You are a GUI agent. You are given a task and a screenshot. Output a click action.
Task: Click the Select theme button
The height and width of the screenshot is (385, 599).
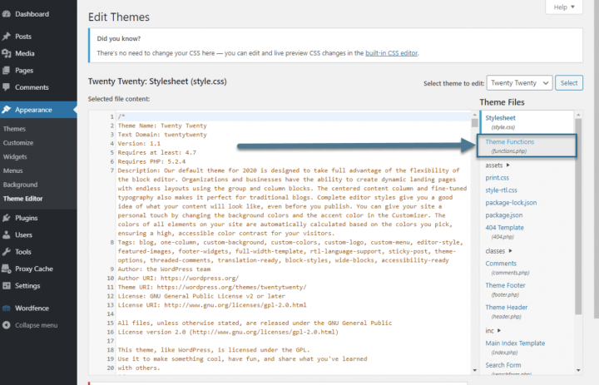click(569, 83)
